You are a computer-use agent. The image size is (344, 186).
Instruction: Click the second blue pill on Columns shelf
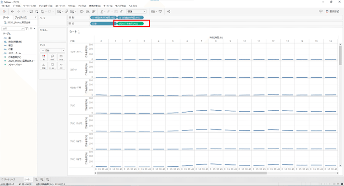(131, 18)
